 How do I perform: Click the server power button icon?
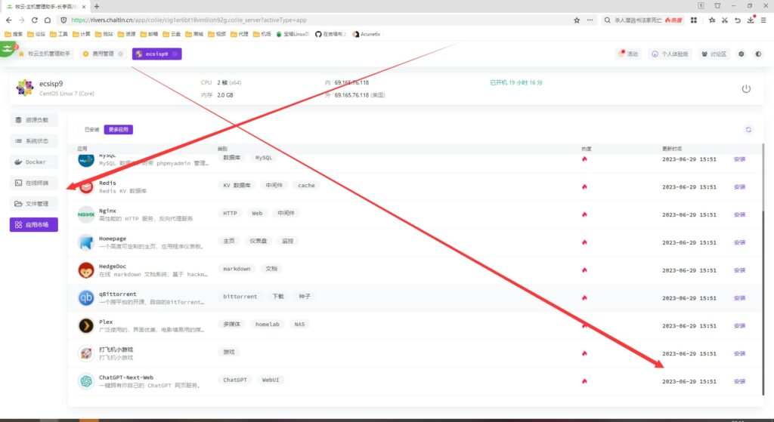pos(746,89)
